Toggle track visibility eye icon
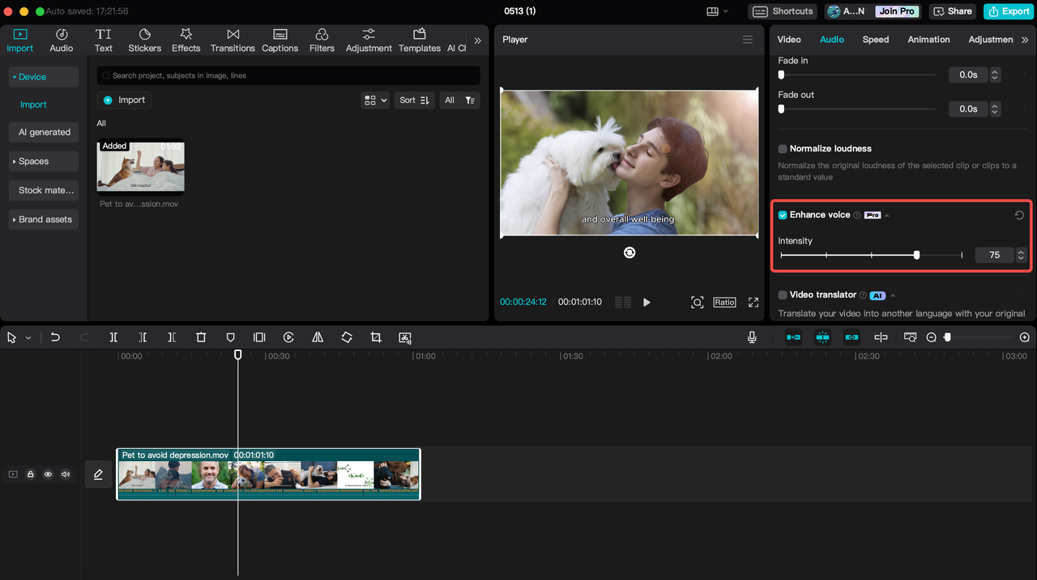1037x580 pixels. (48, 474)
